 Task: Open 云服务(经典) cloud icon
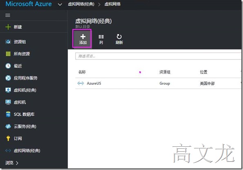pyautogui.click(x=8, y=126)
